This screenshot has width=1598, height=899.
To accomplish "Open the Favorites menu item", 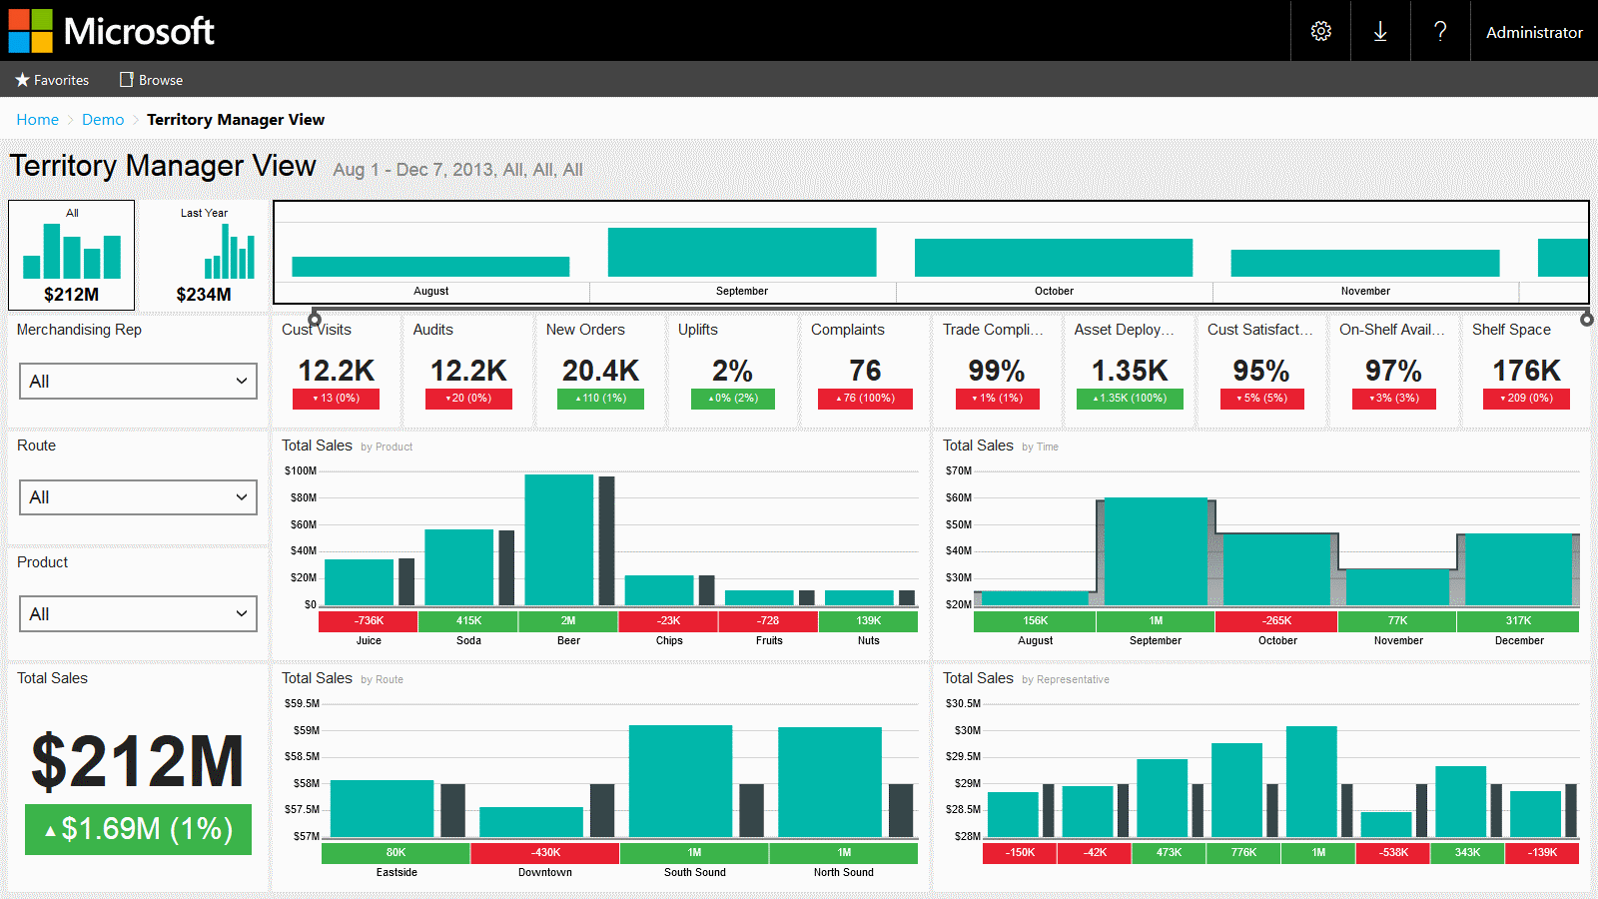I will tap(52, 80).
